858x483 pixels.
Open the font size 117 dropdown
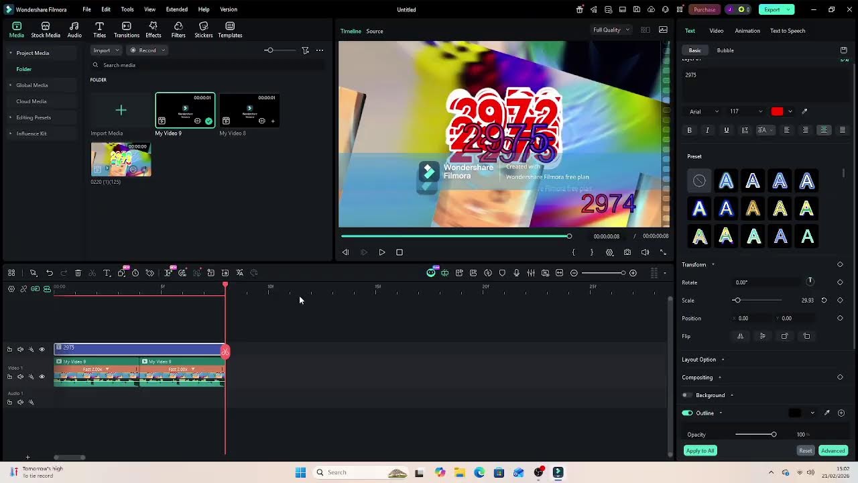tap(746, 111)
